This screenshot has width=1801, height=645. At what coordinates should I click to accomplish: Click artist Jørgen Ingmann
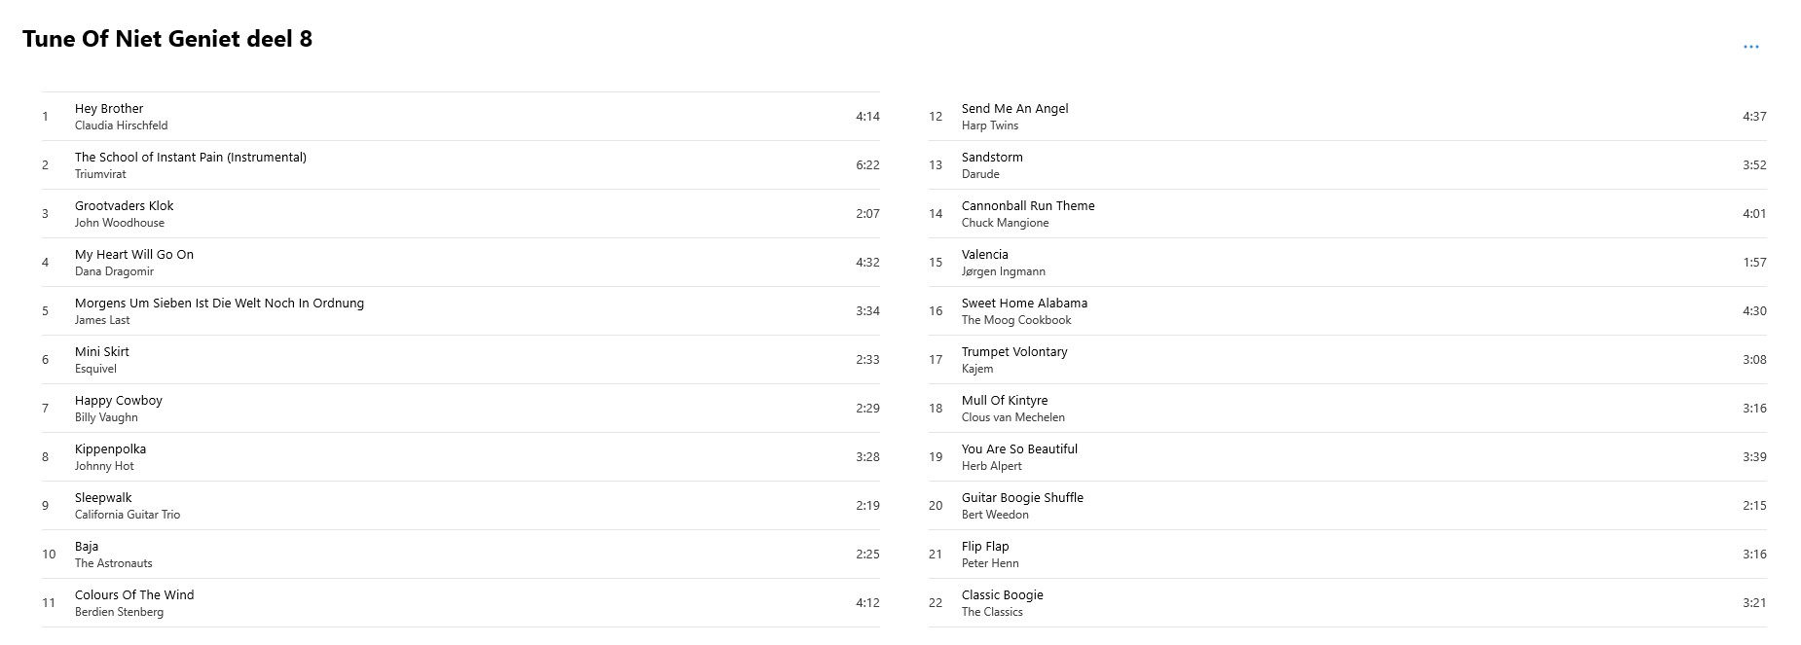(1003, 271)
